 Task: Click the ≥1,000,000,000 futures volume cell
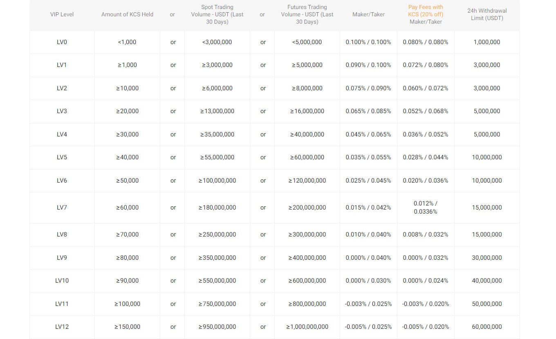[307, 327]
